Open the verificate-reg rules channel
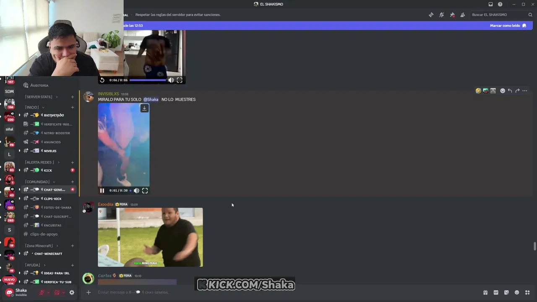 click(49, 124)
